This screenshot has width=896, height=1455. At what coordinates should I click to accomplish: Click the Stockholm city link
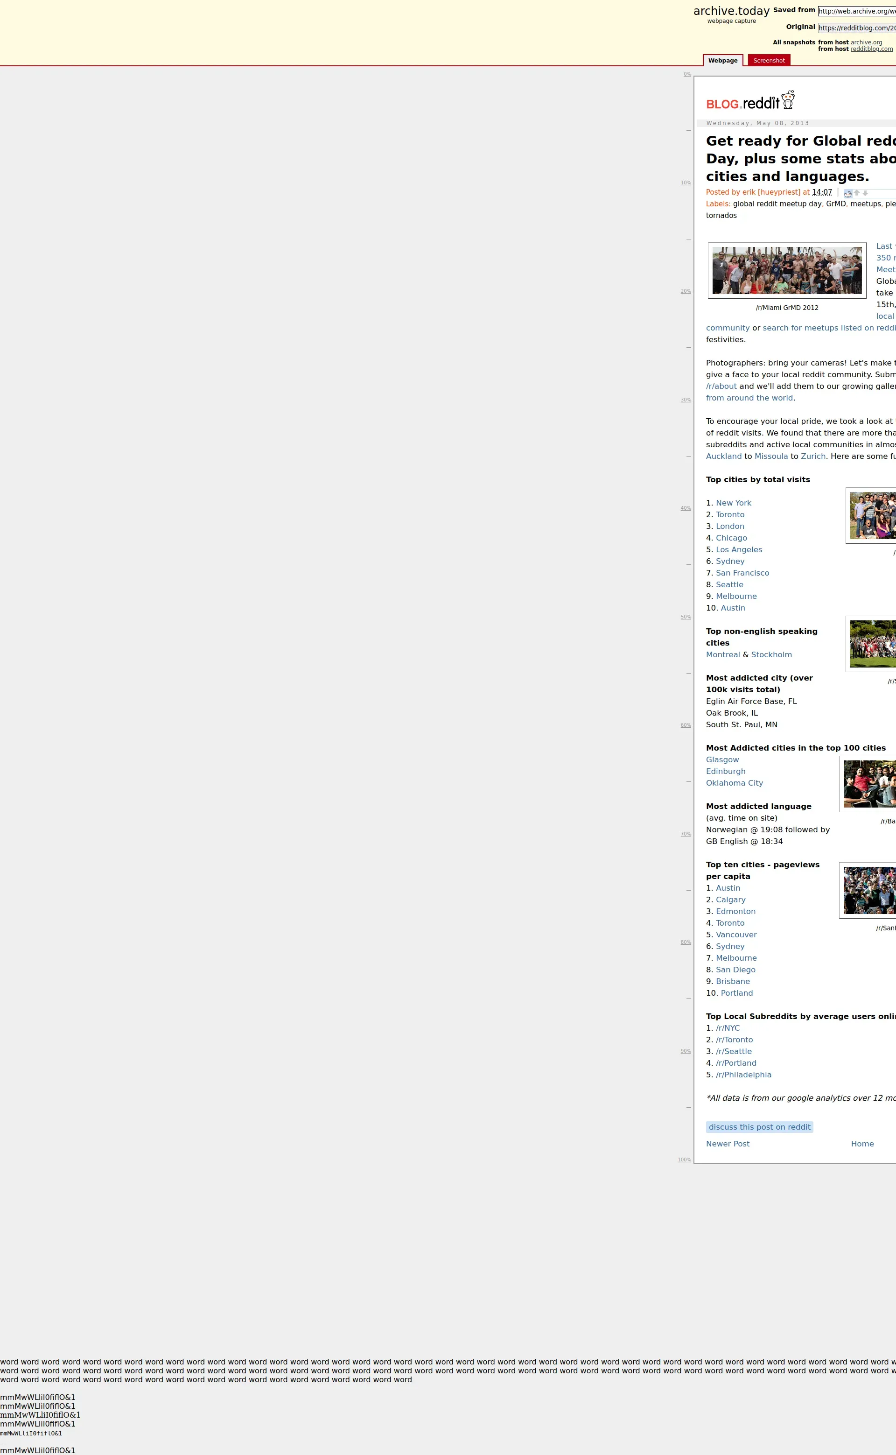click(x=771, y=654)
